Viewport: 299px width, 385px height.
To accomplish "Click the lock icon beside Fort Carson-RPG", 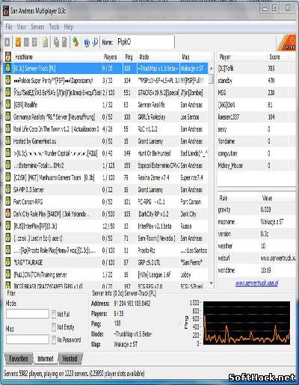I will (x=8, y=202).
